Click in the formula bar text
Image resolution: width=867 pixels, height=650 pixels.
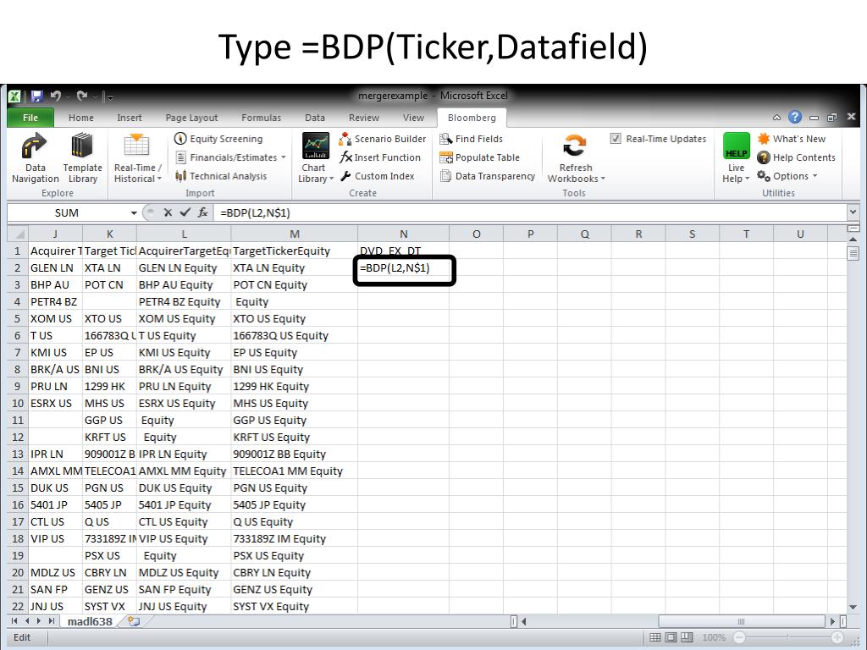255,212
